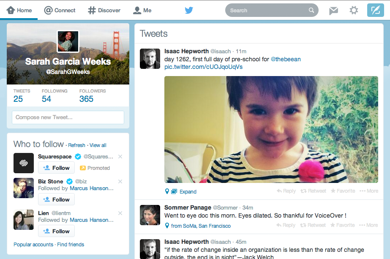Viewport: 390px width, 259px height.
Task: Refresh Who to follow suggestions
Action: pos(76,145)
